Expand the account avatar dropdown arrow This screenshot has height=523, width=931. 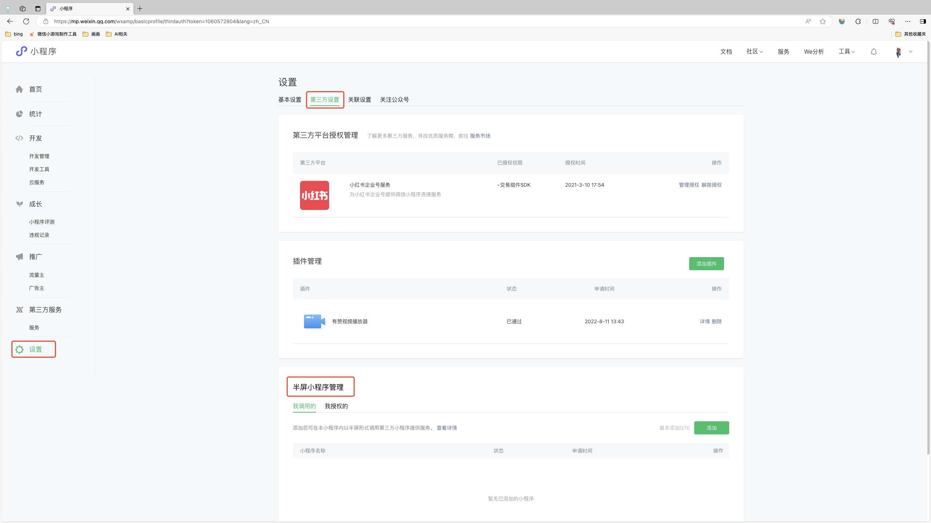(911, 52)
